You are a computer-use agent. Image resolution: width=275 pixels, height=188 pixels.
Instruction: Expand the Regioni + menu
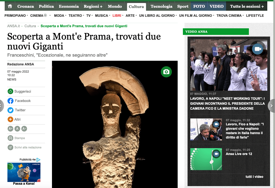[x=93, y=6]
